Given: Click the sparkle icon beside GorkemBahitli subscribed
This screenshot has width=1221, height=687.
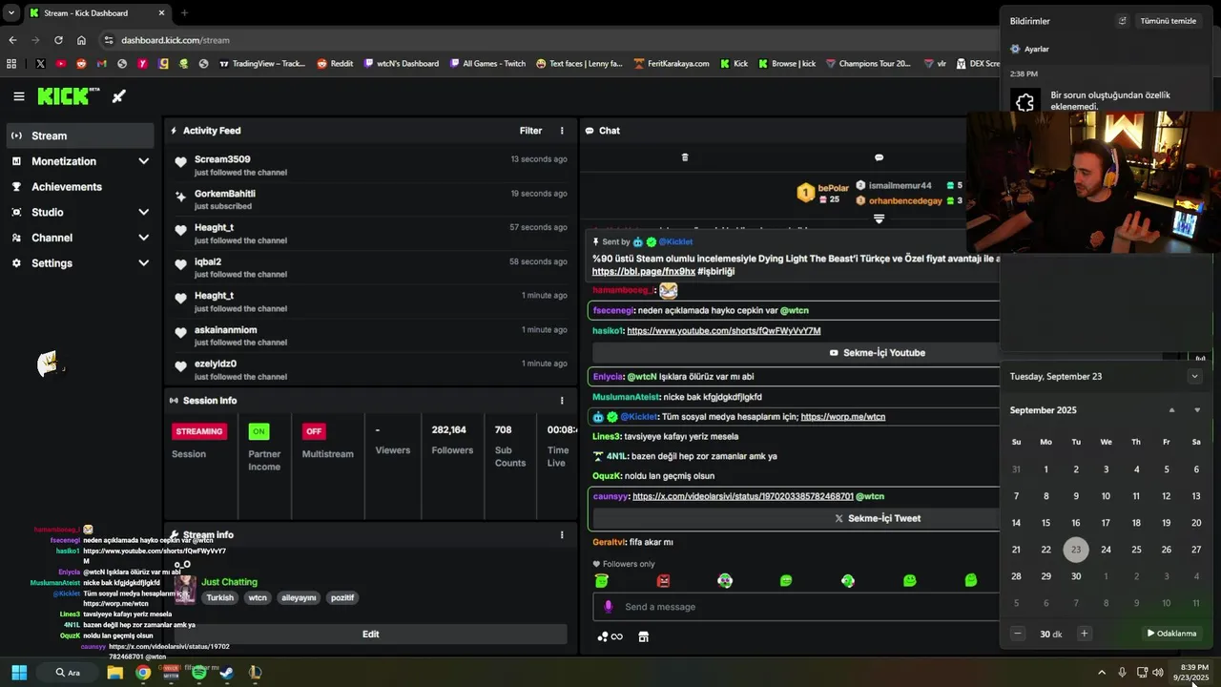Looking at the screenshot, I should point(180,197).
